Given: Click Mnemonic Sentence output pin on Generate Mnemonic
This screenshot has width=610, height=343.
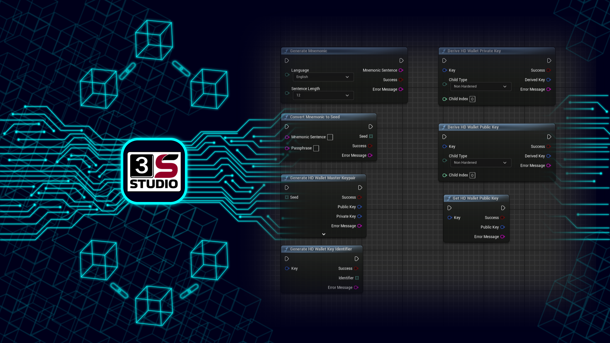Looking at the screenshot, I should click(401, 70).
